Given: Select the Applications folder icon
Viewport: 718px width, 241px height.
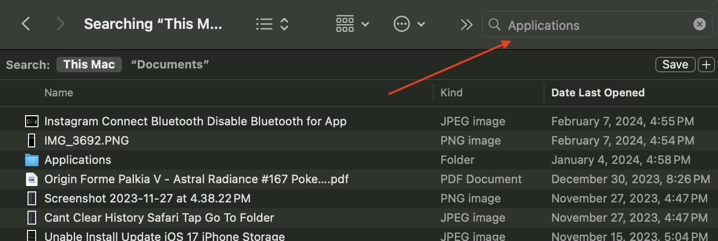Looking at the screenshot, I should coord(32,160).
